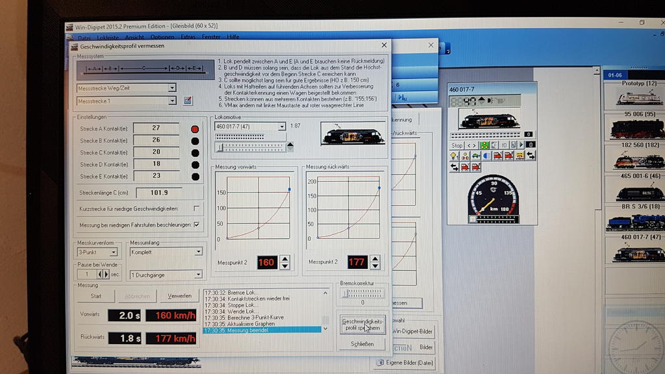Click the first red locomotive function icon, first row
The width and height of the screenshot is (665, 374).
[497, 156]
